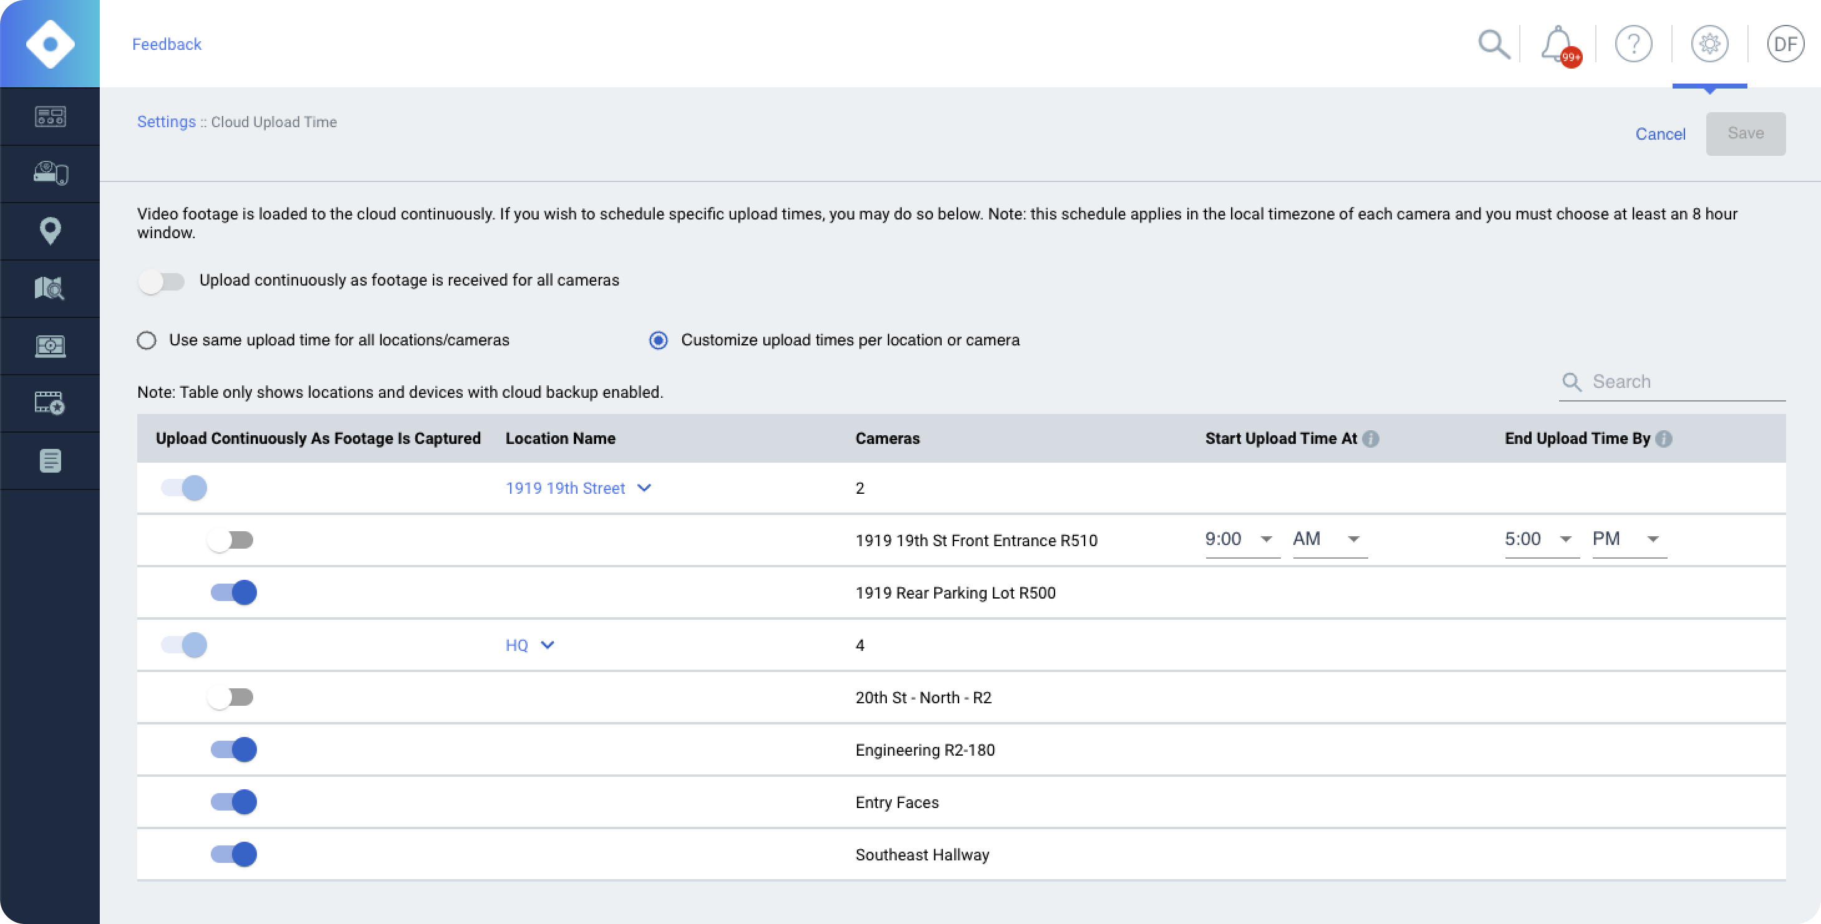Select 'Use same upload time for all' radio
Viewport: 1821px width, 924px height.
pyautogui.click(x=147, y=341)
